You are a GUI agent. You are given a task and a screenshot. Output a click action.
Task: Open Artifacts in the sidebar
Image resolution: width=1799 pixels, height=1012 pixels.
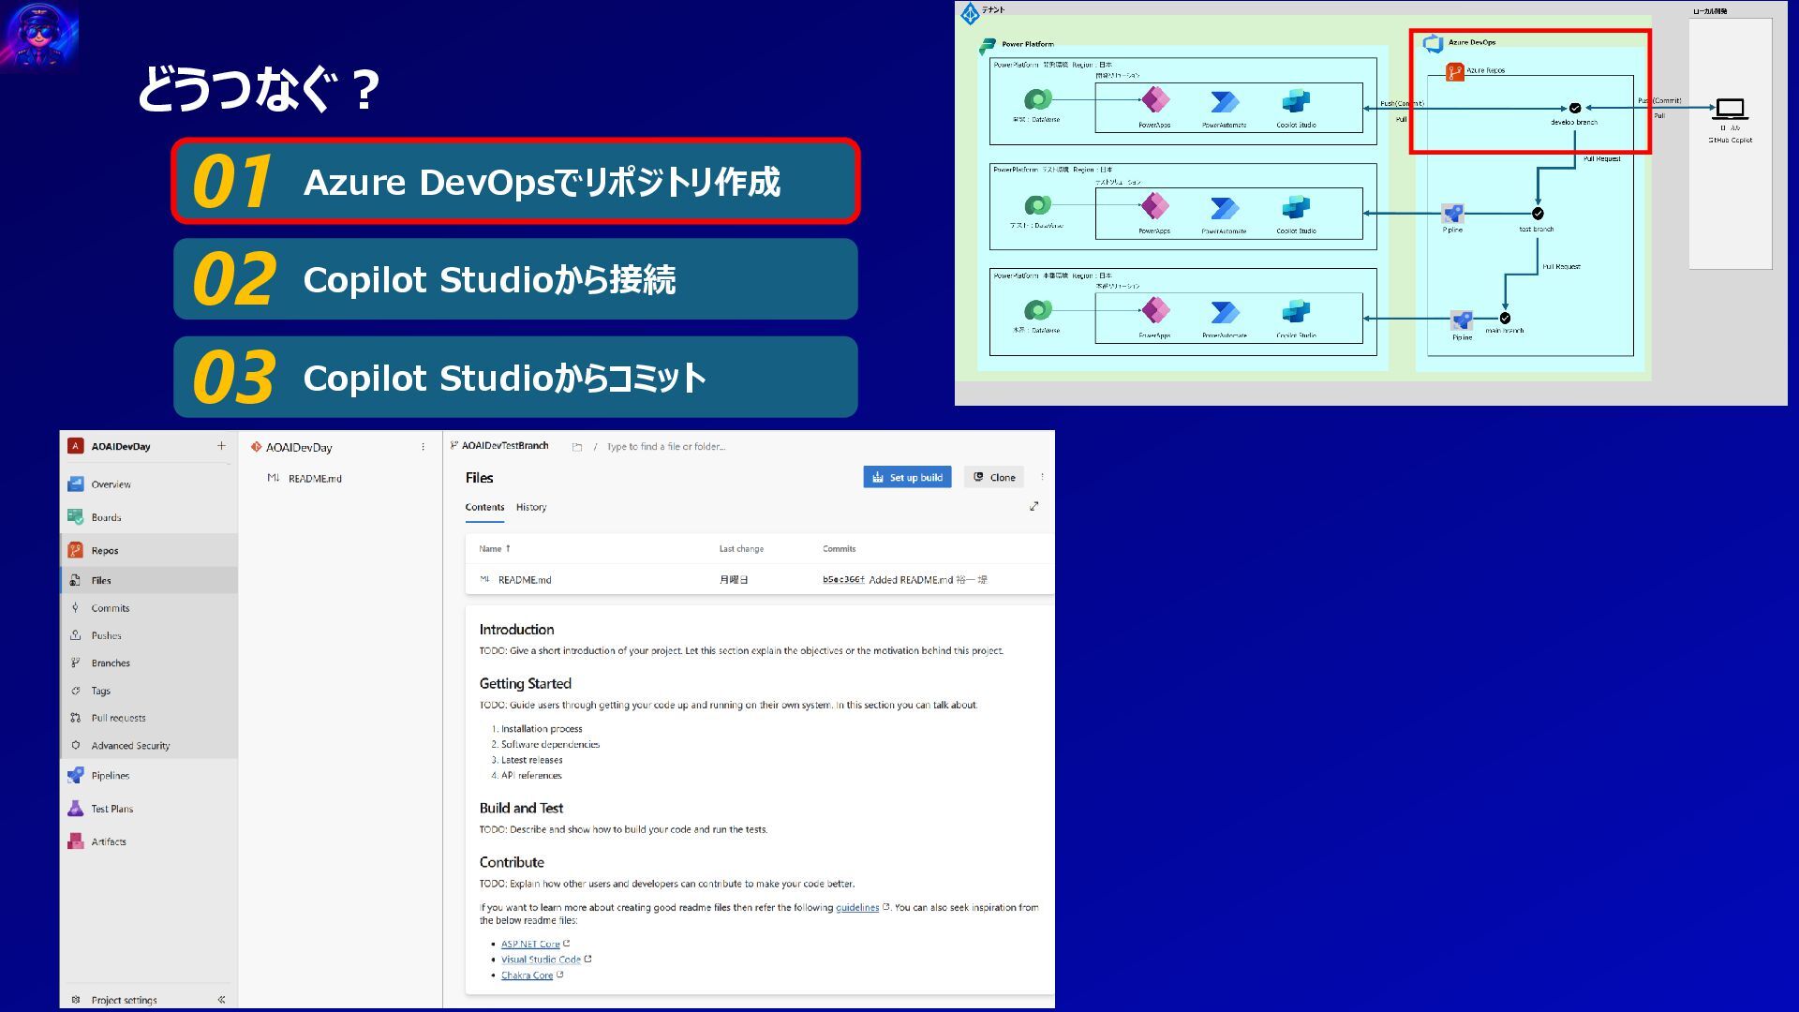point(109,841)
